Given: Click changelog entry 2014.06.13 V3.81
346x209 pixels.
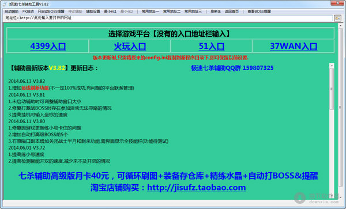Looking at the screenshot, I should point(27,94).
